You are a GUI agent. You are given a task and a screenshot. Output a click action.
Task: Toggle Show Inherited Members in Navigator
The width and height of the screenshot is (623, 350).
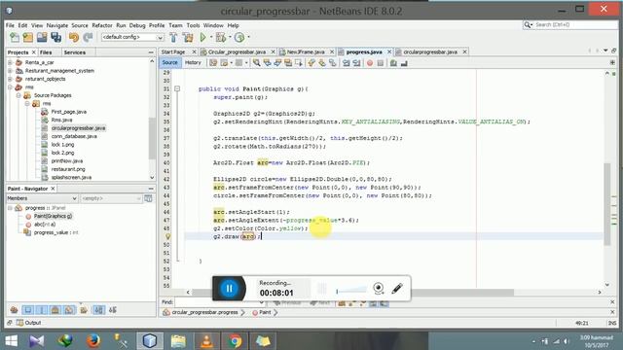pos(15,310)
